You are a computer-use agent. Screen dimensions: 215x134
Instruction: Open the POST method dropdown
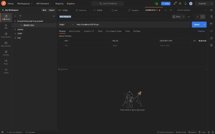[66, 24]
